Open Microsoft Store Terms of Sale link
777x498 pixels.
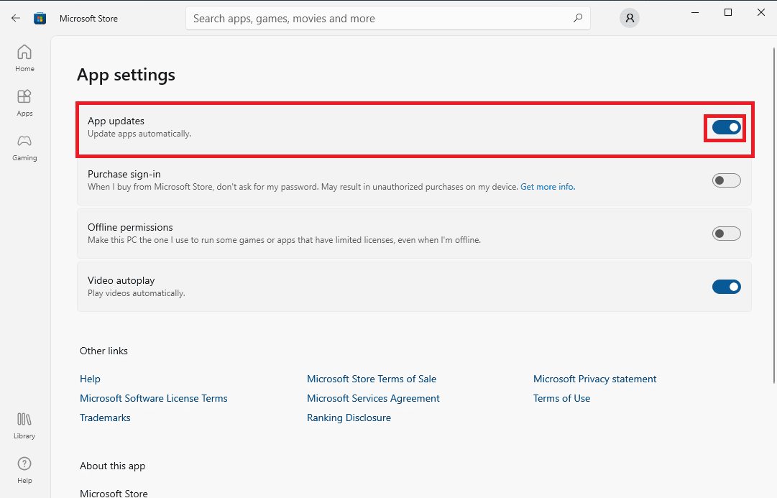pyautogui.click(x=372, y=379)
